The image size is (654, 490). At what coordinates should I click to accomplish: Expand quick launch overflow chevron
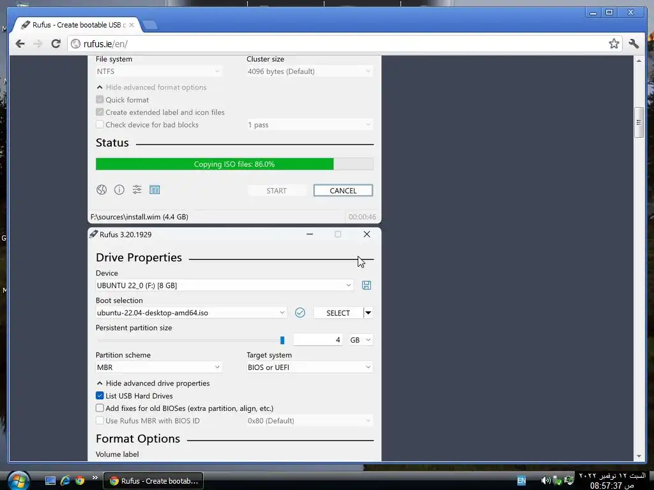(x=95, y=477)
